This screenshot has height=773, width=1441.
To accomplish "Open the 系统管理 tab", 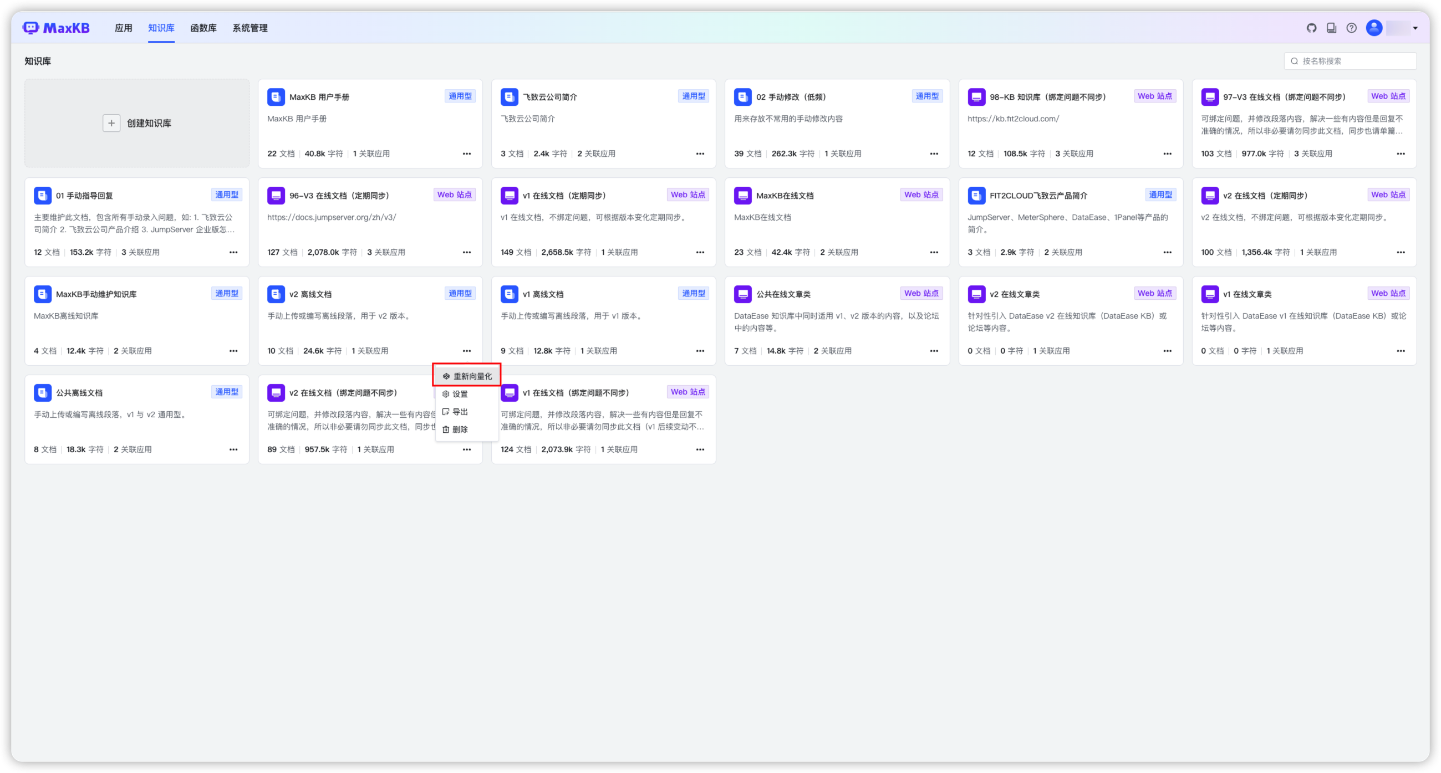I will point(250,28).
